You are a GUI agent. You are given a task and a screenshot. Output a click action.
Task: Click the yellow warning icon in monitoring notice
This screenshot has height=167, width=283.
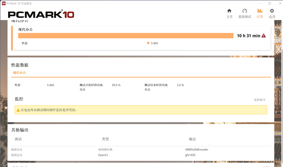(18, 110)
